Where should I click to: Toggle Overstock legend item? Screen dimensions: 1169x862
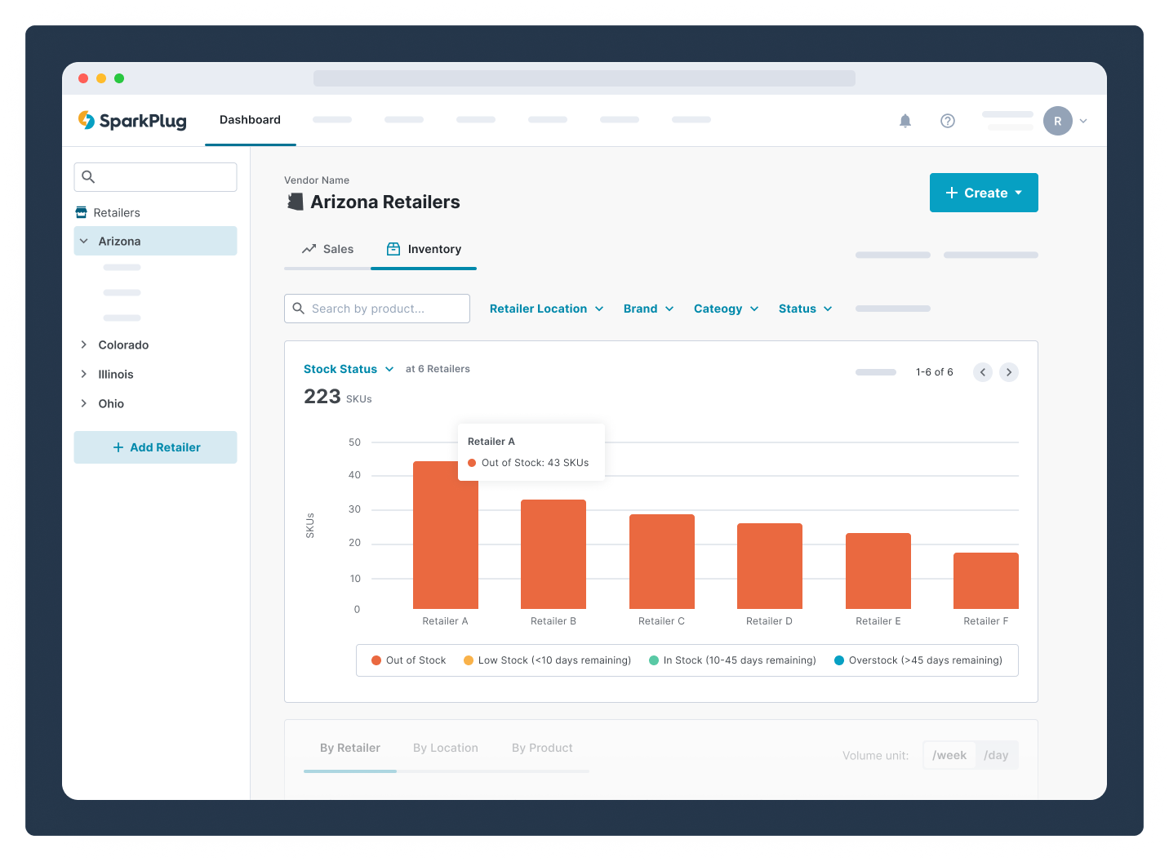click(918, 660)
